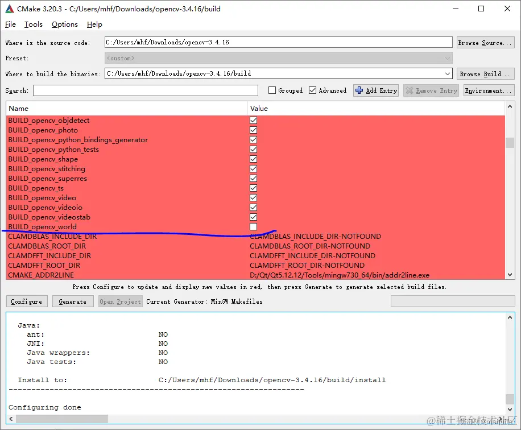Click the Browse Source button
Screen dimensions: 521x430
(x=485, y=43)
